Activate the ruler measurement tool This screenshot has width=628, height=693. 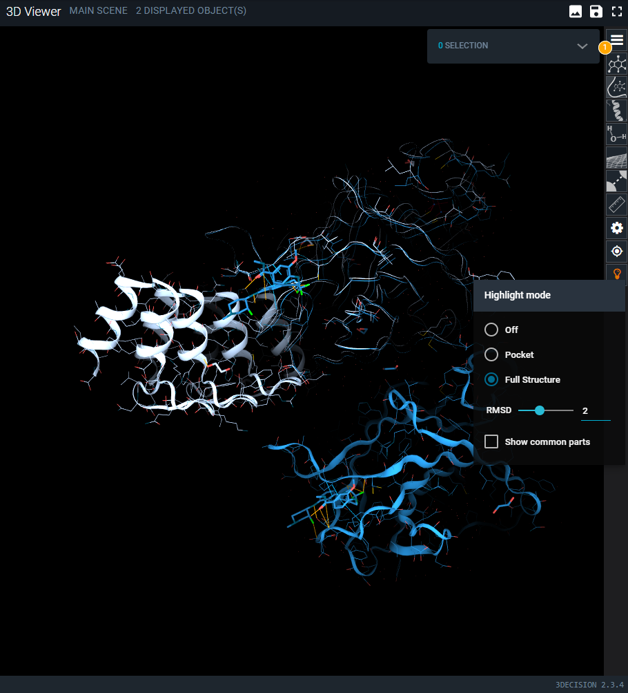click(x=616, y=205)
